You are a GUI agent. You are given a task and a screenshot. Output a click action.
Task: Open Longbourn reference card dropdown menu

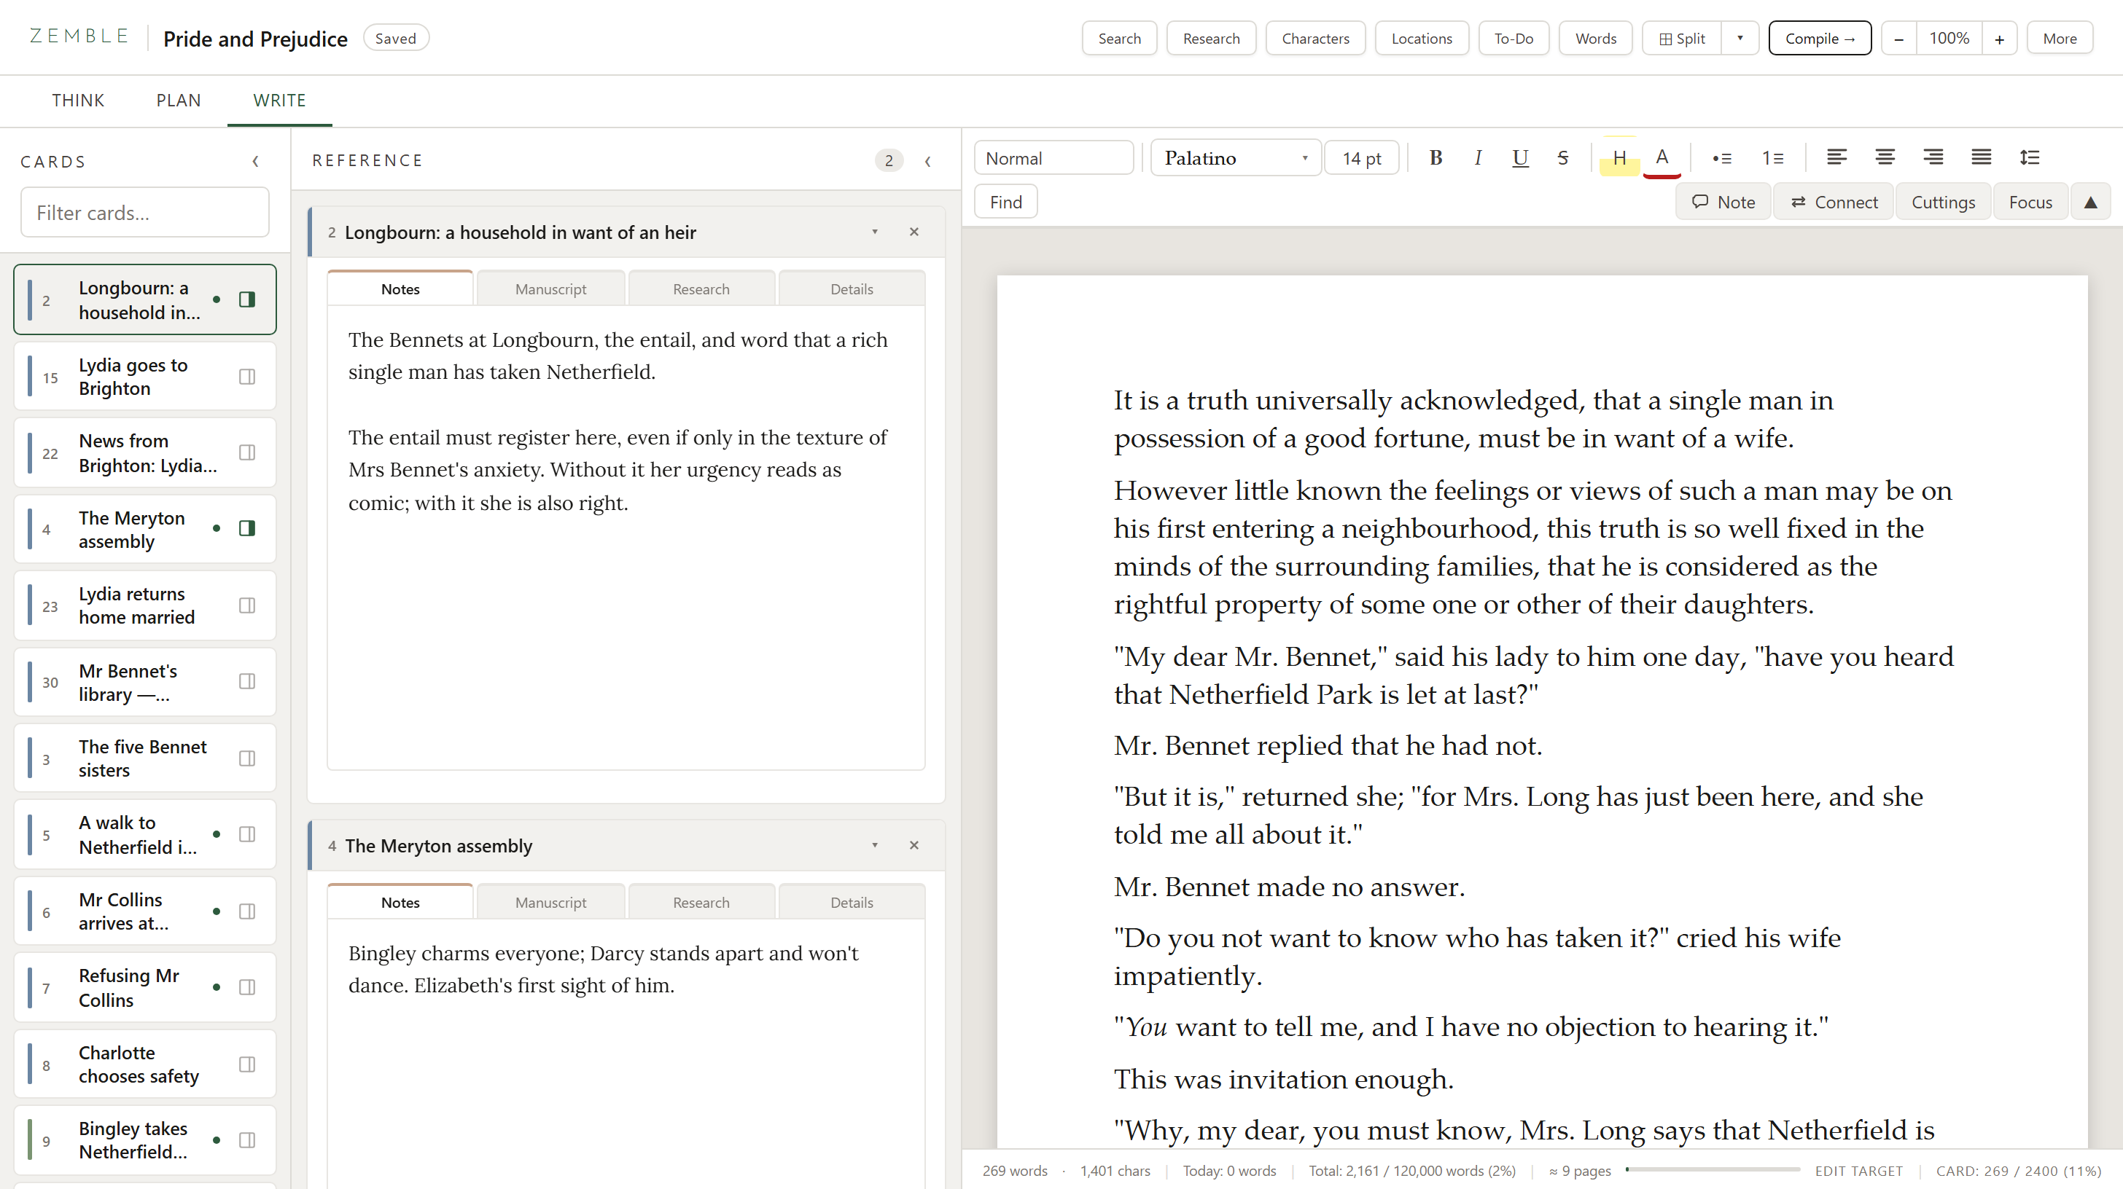tap(874, 232)
